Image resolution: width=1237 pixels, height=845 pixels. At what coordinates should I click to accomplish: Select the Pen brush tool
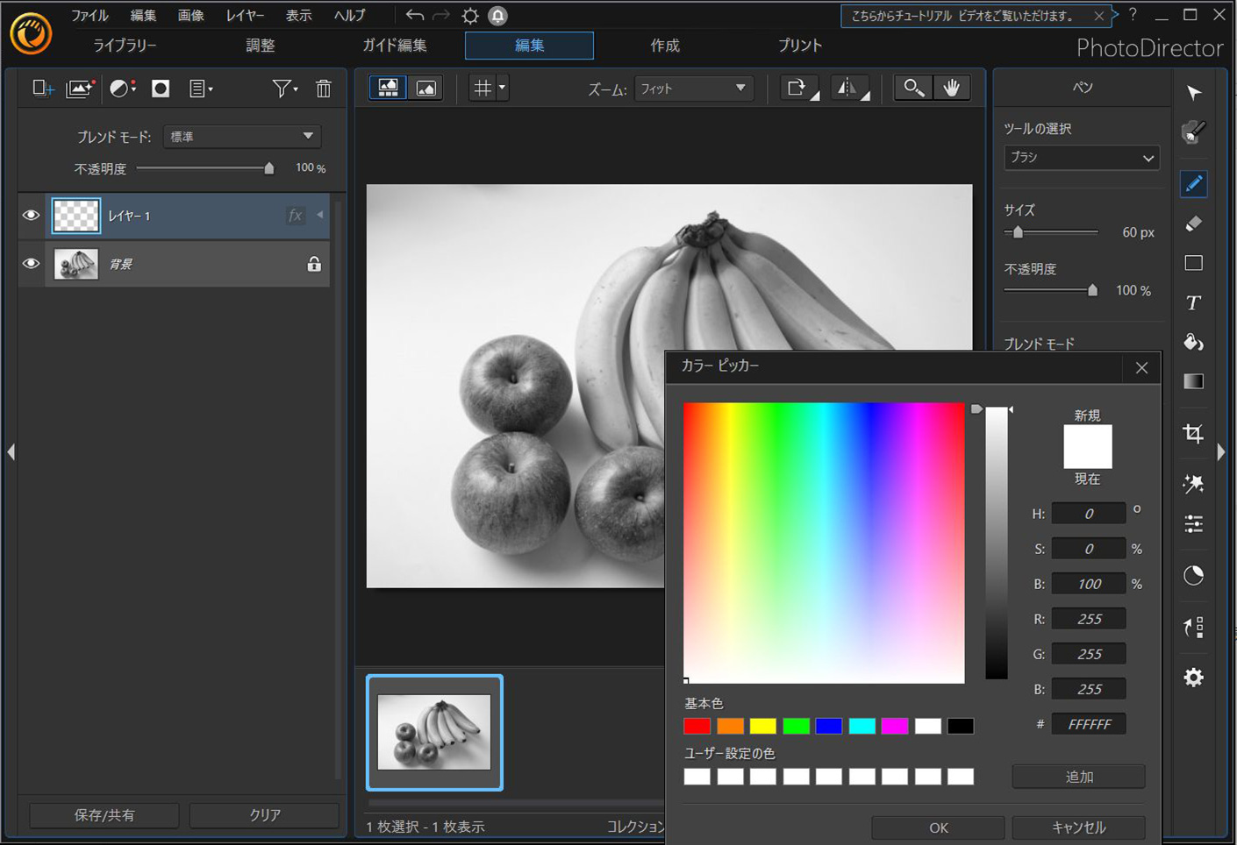pos(1194,184)
